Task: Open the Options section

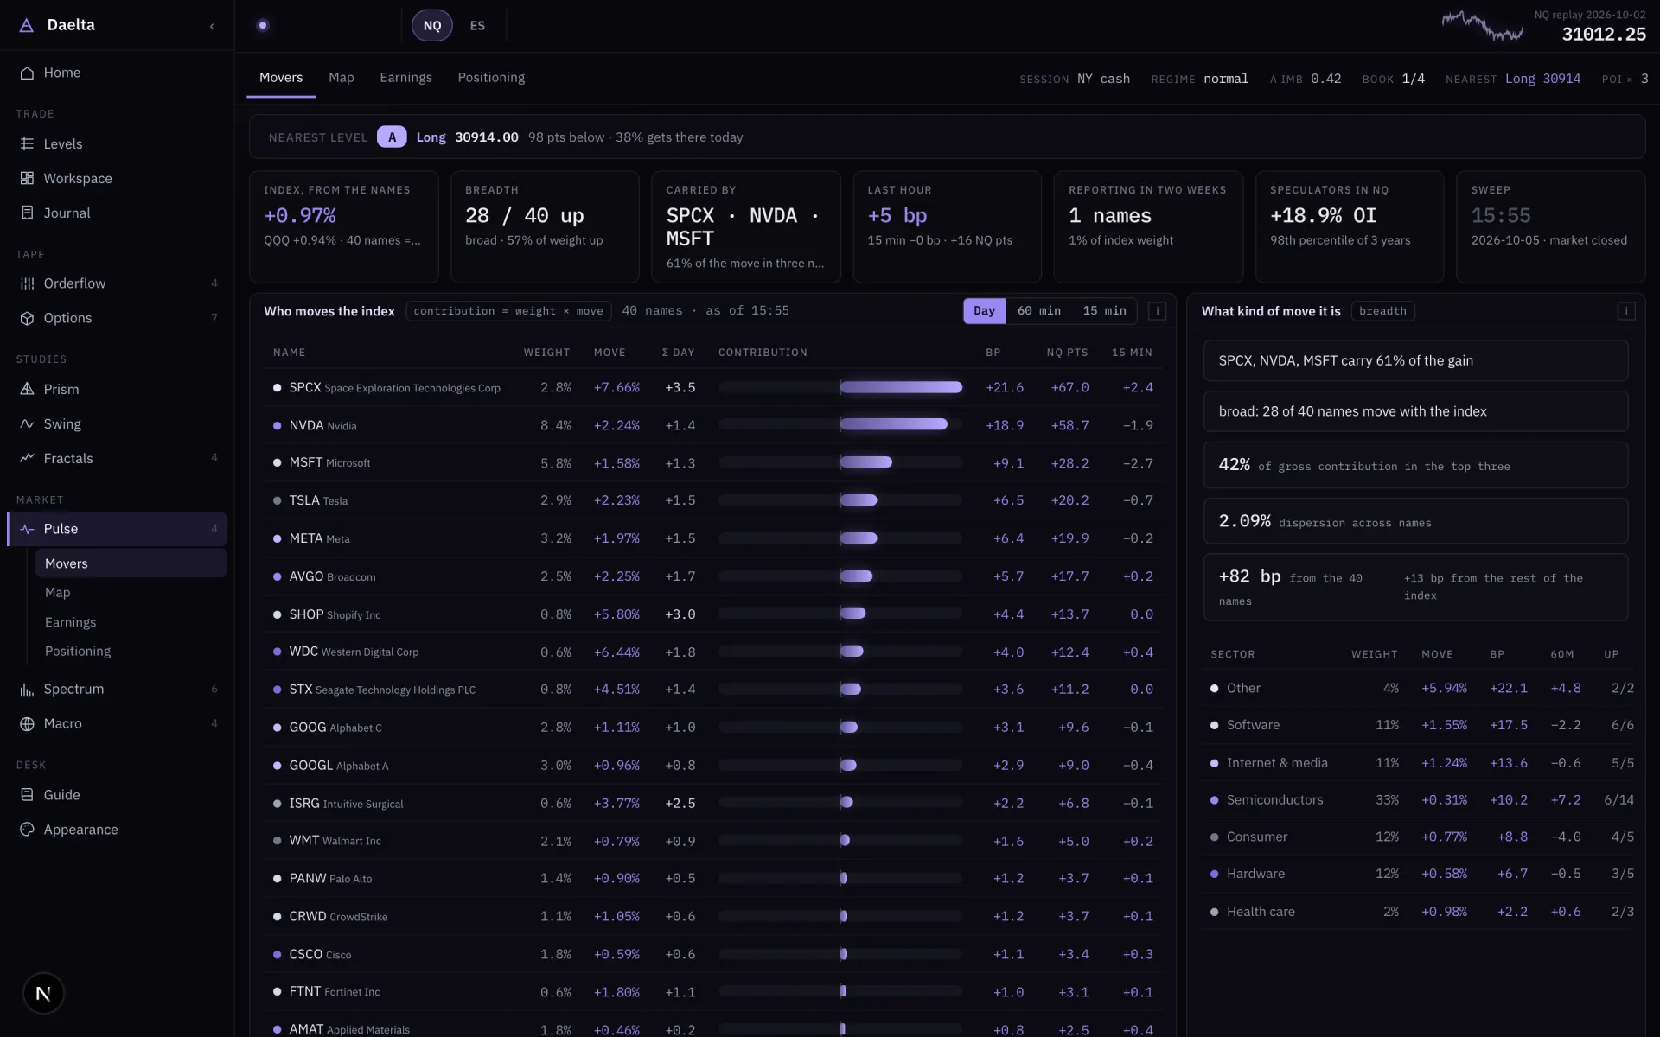Action: point(117,318)
